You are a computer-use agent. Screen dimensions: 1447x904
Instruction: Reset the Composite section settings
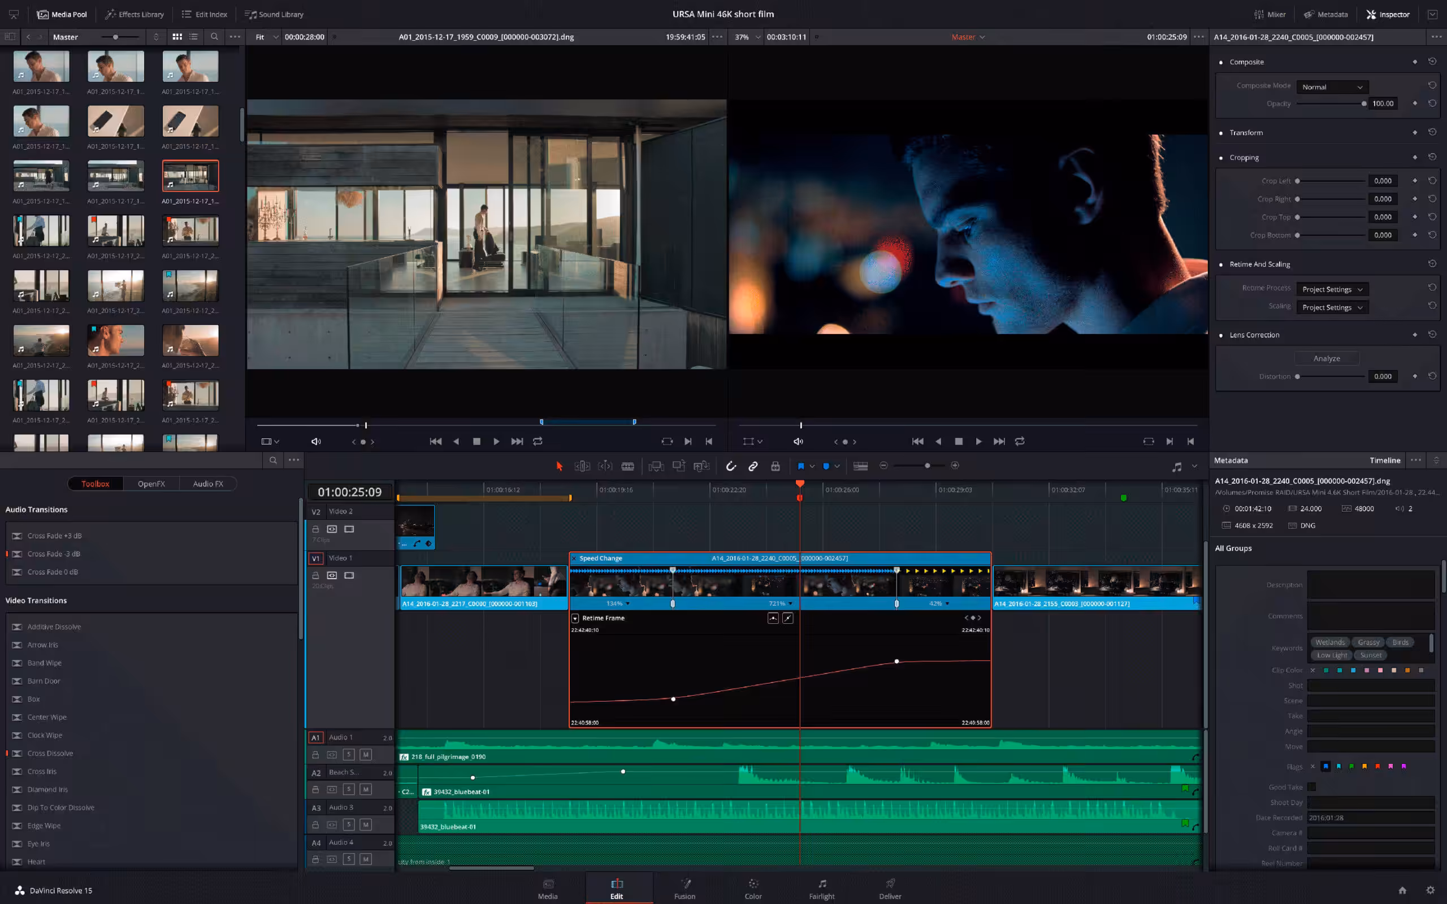click(x=1432, y=62)
